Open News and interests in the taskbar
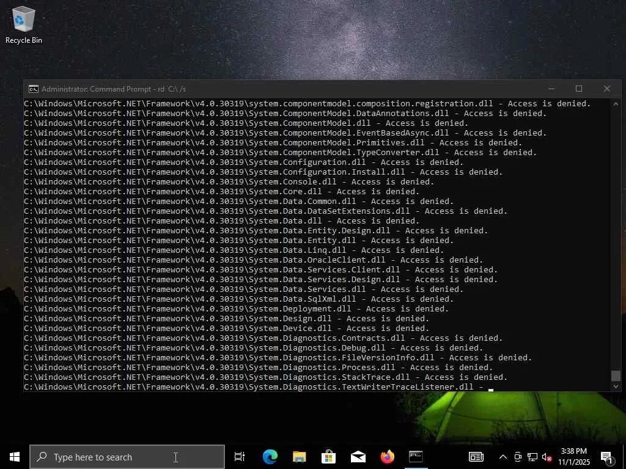The image size is (626, 469). [476, 457]
